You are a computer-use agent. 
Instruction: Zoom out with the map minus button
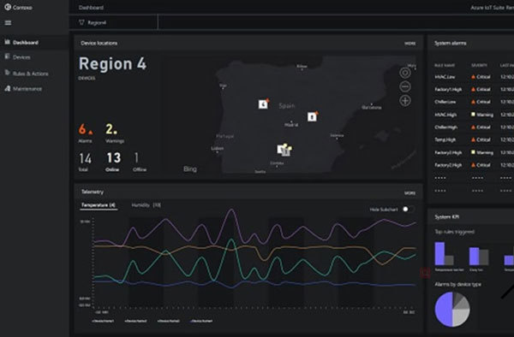(x=405, y=86)
